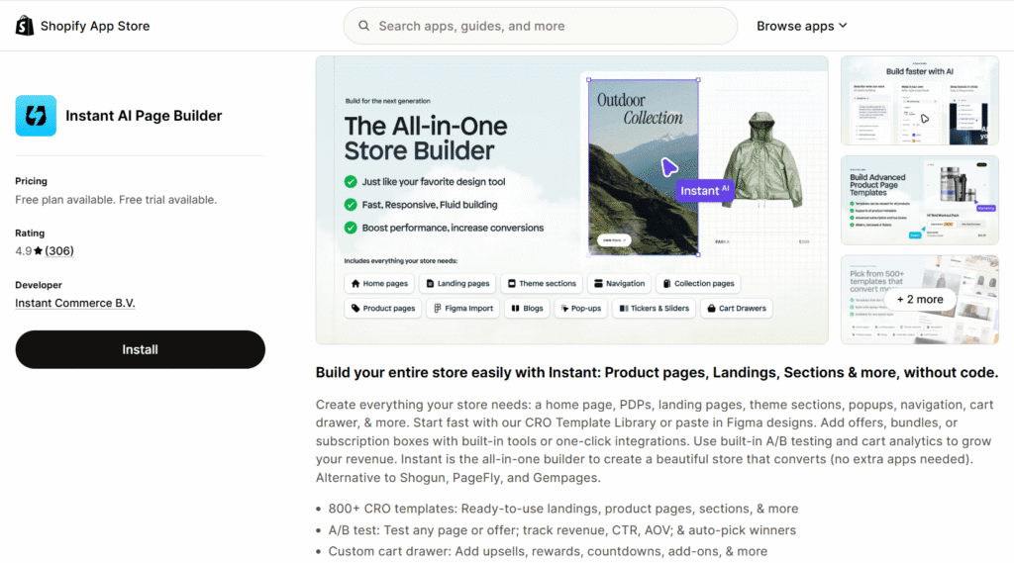Click the Home pages house icon

[355, 283]
